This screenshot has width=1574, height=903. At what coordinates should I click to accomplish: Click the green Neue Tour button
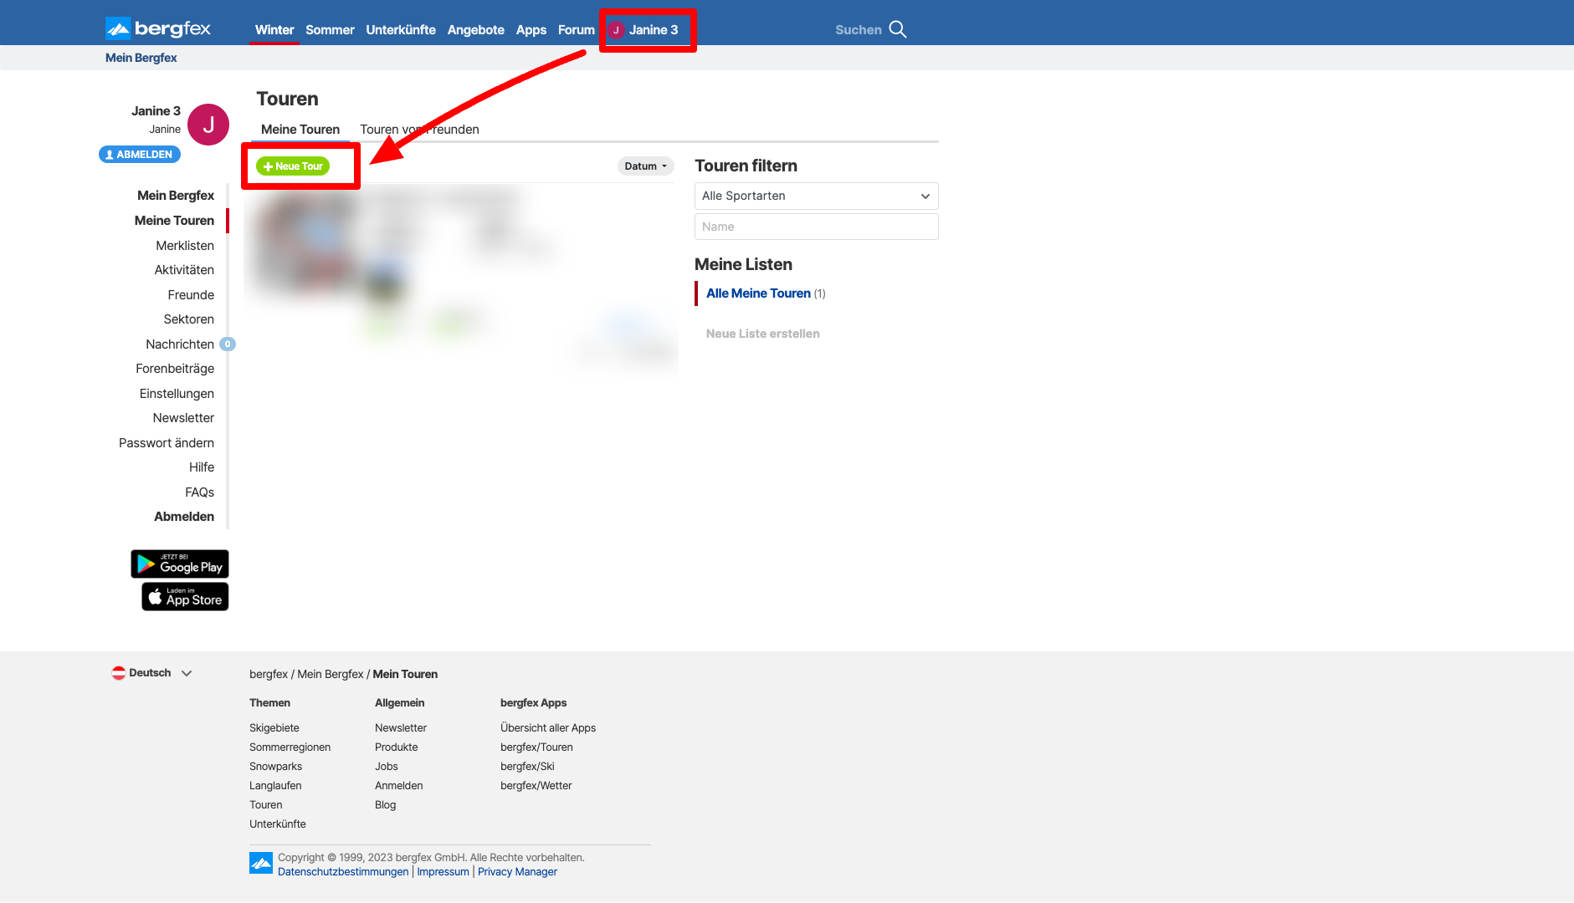click(293, 166)
